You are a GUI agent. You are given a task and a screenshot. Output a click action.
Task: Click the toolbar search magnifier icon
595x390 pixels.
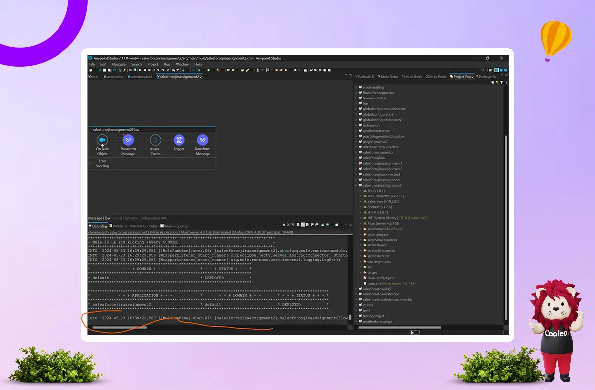coord(483,70)
